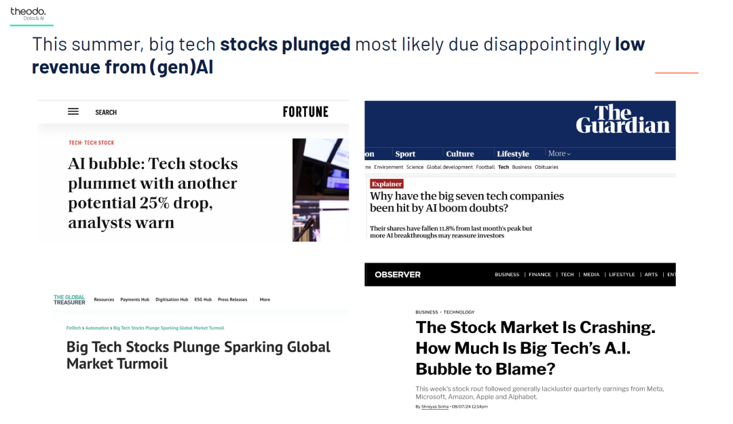Expand the Guardian More dropdown
Screen dimensions: 733x424
click(559, 153)
